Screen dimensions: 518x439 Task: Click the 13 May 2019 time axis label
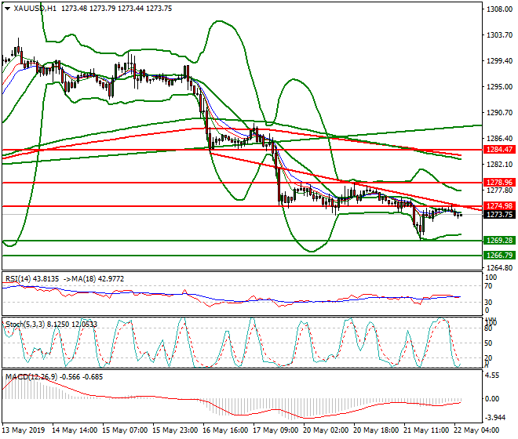point(23,430)
